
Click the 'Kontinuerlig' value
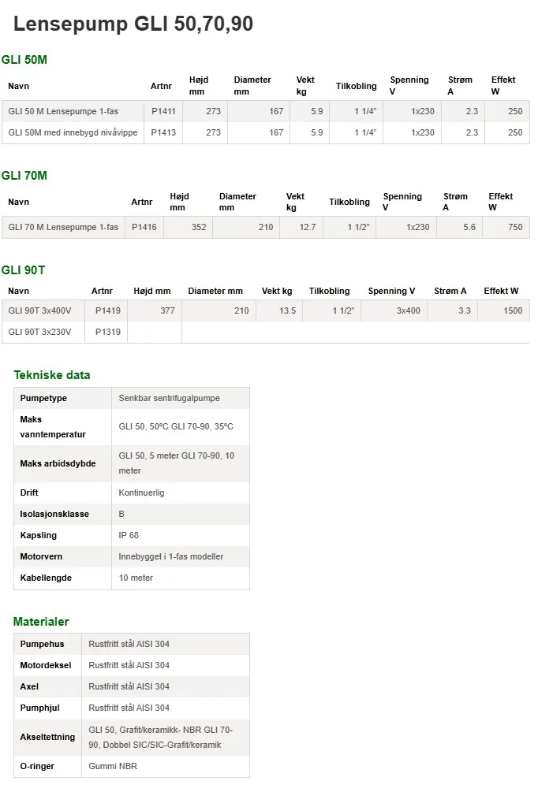pyautogui.click(x=141, y=493)
